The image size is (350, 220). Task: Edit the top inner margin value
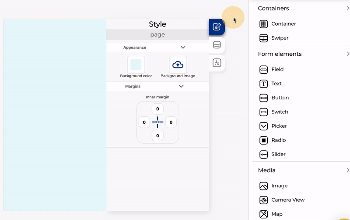pyautogui.click(x=157, y=109)
